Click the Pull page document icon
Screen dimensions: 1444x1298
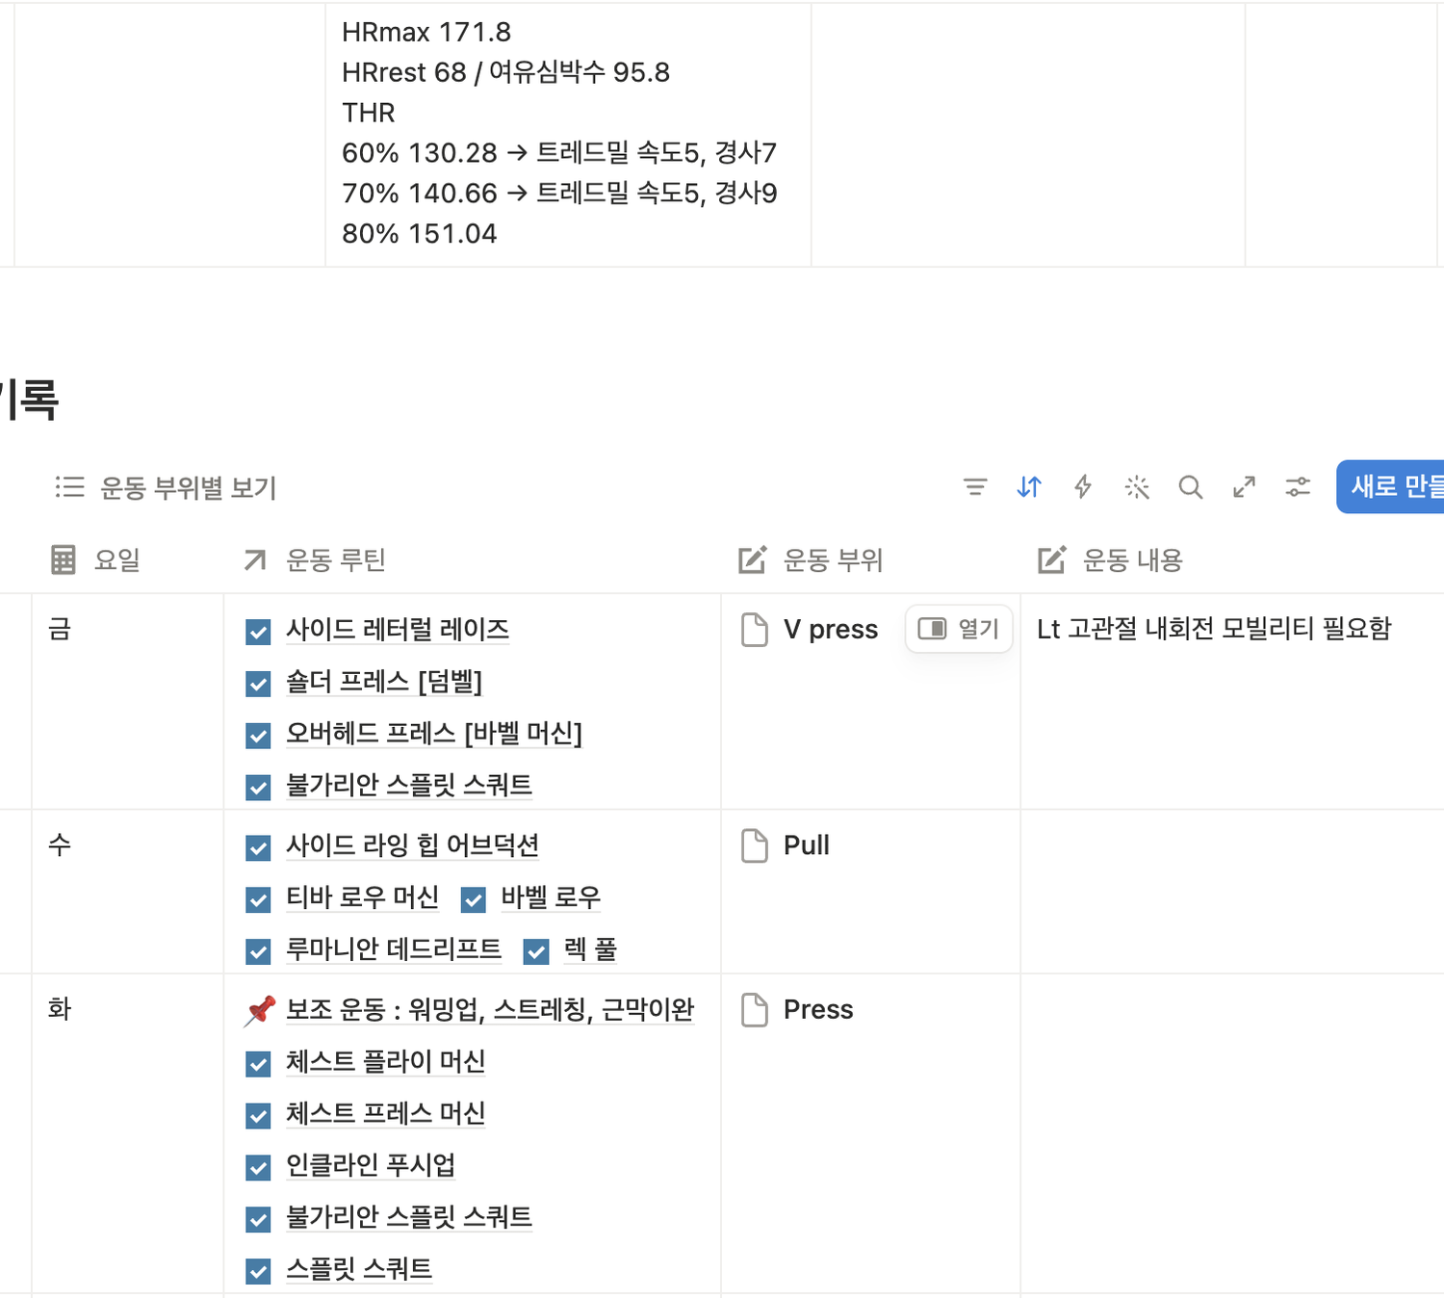[755, 845]
